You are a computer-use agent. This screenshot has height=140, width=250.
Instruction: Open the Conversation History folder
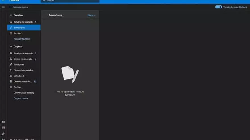(24, 93)
